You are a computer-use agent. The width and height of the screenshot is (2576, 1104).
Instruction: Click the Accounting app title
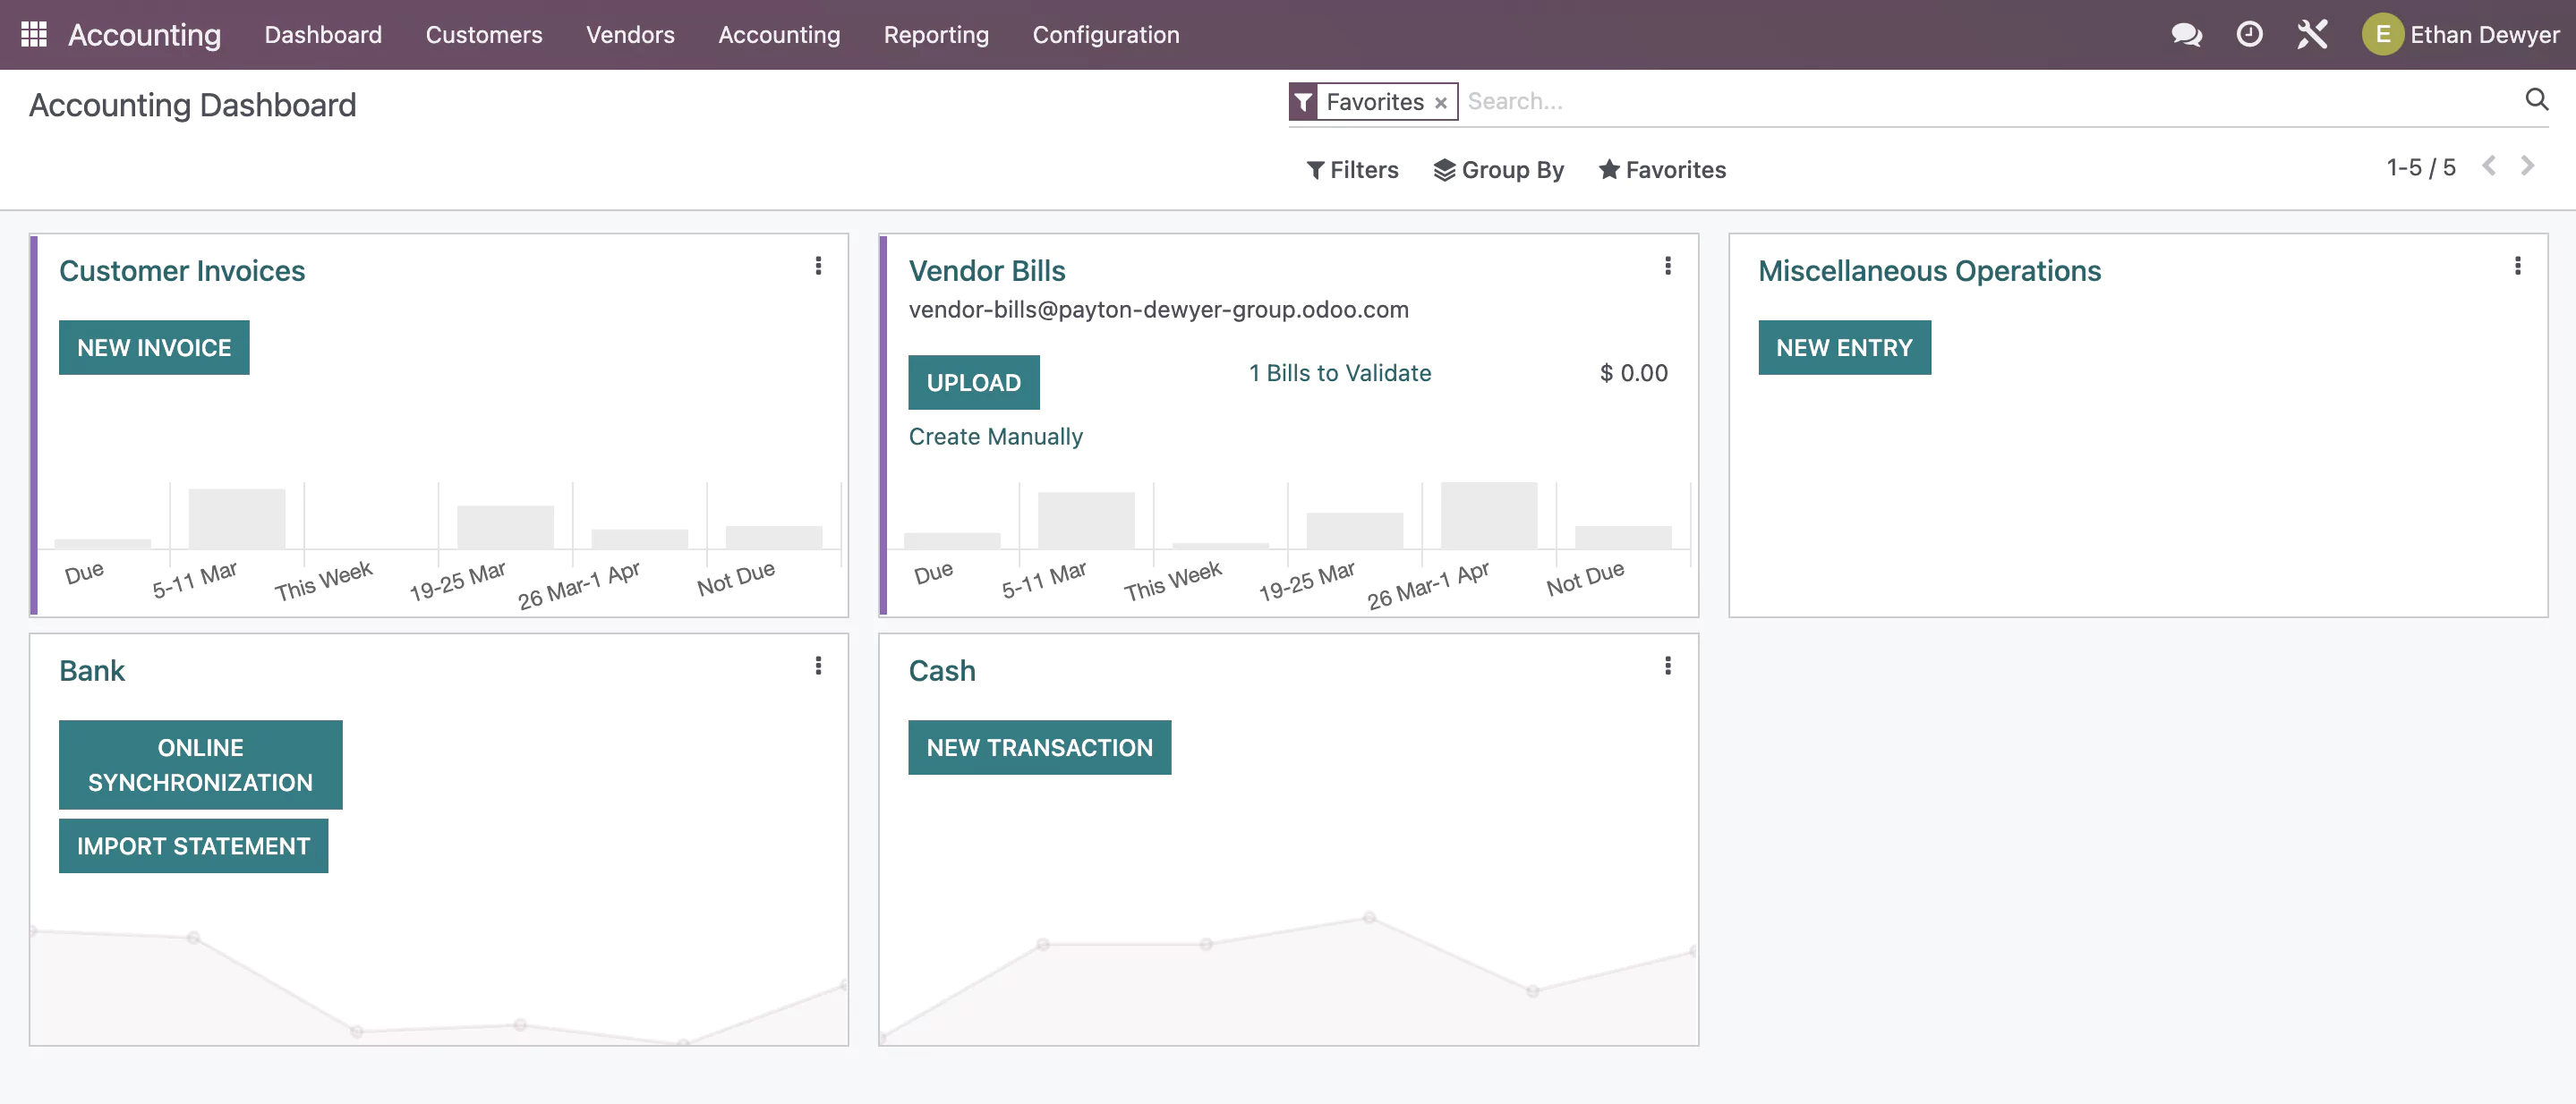coord(144,34)
